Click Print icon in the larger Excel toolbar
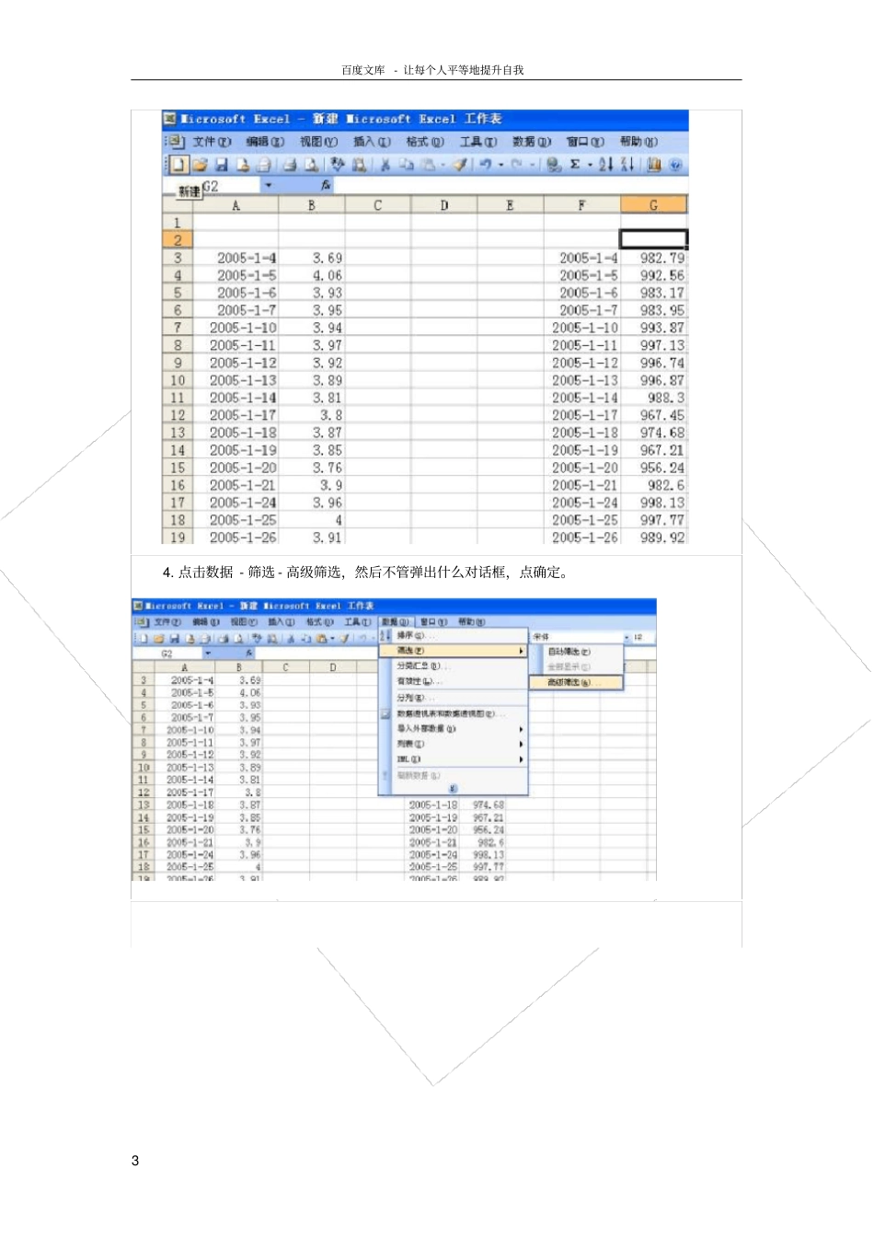874x1238 pixels. [290, 165]
